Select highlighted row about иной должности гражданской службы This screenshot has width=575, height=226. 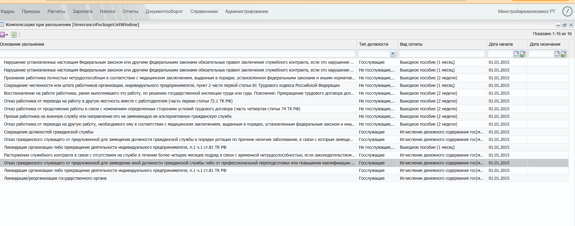point(284,163)
